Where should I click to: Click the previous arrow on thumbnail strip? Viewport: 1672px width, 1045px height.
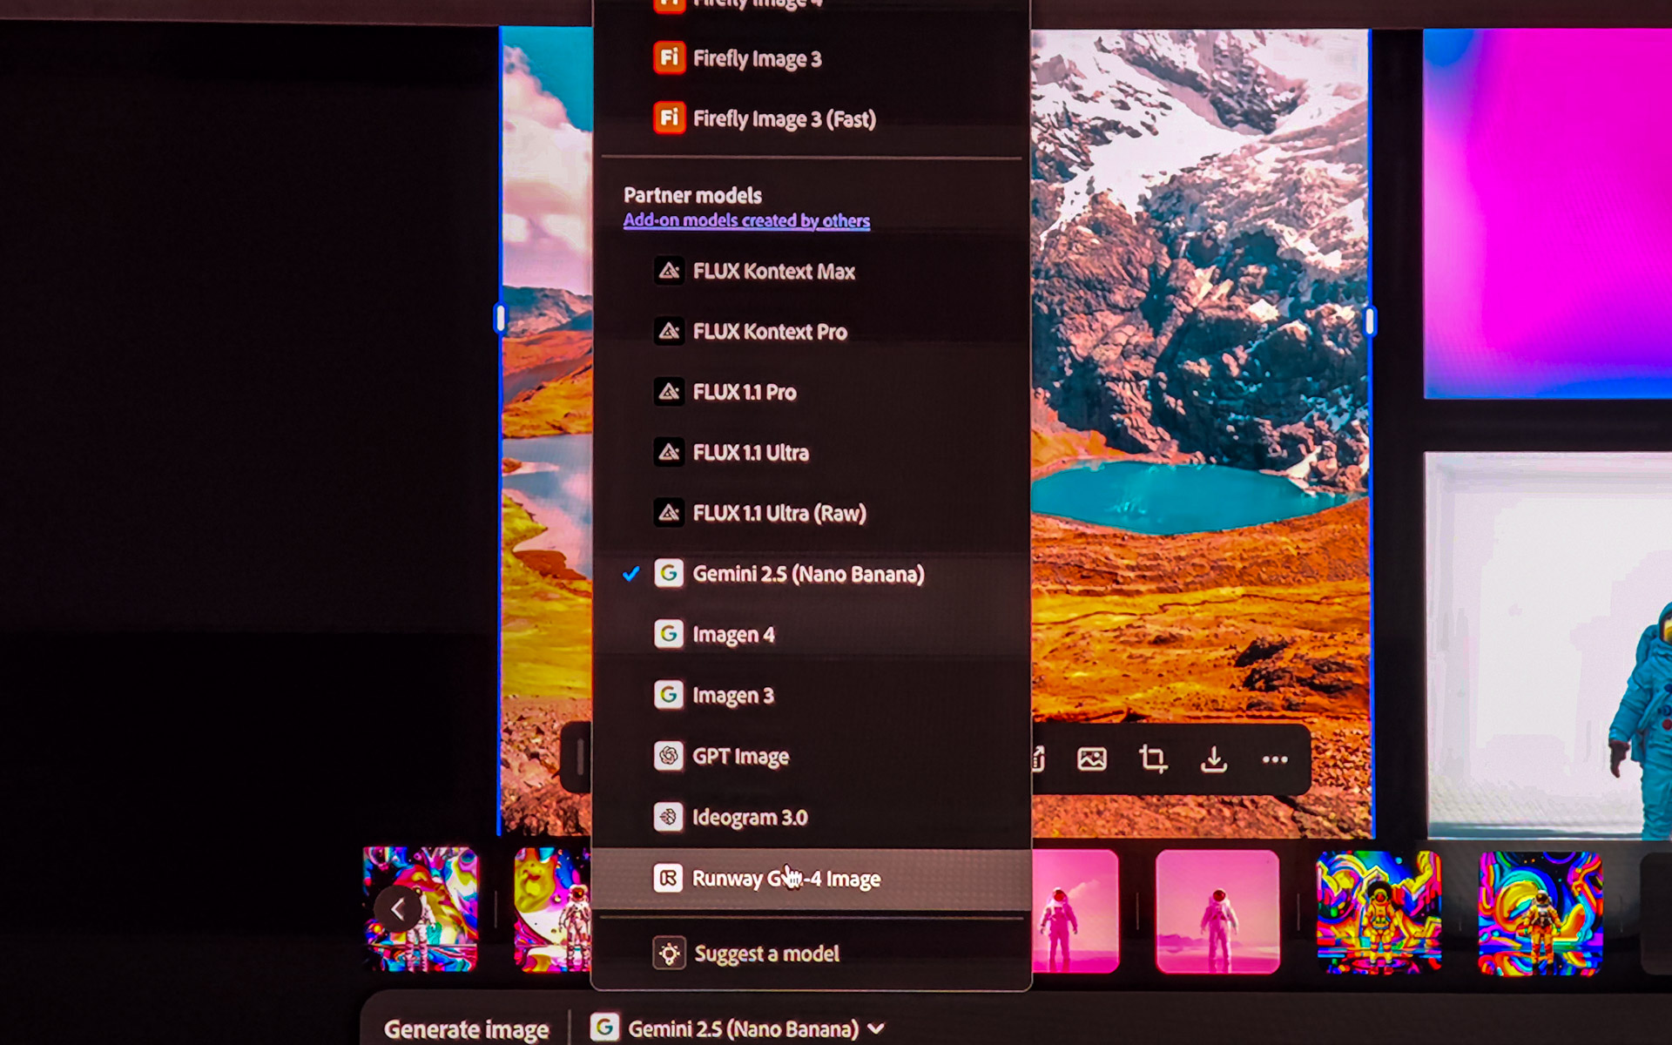[x=398, y=908]
